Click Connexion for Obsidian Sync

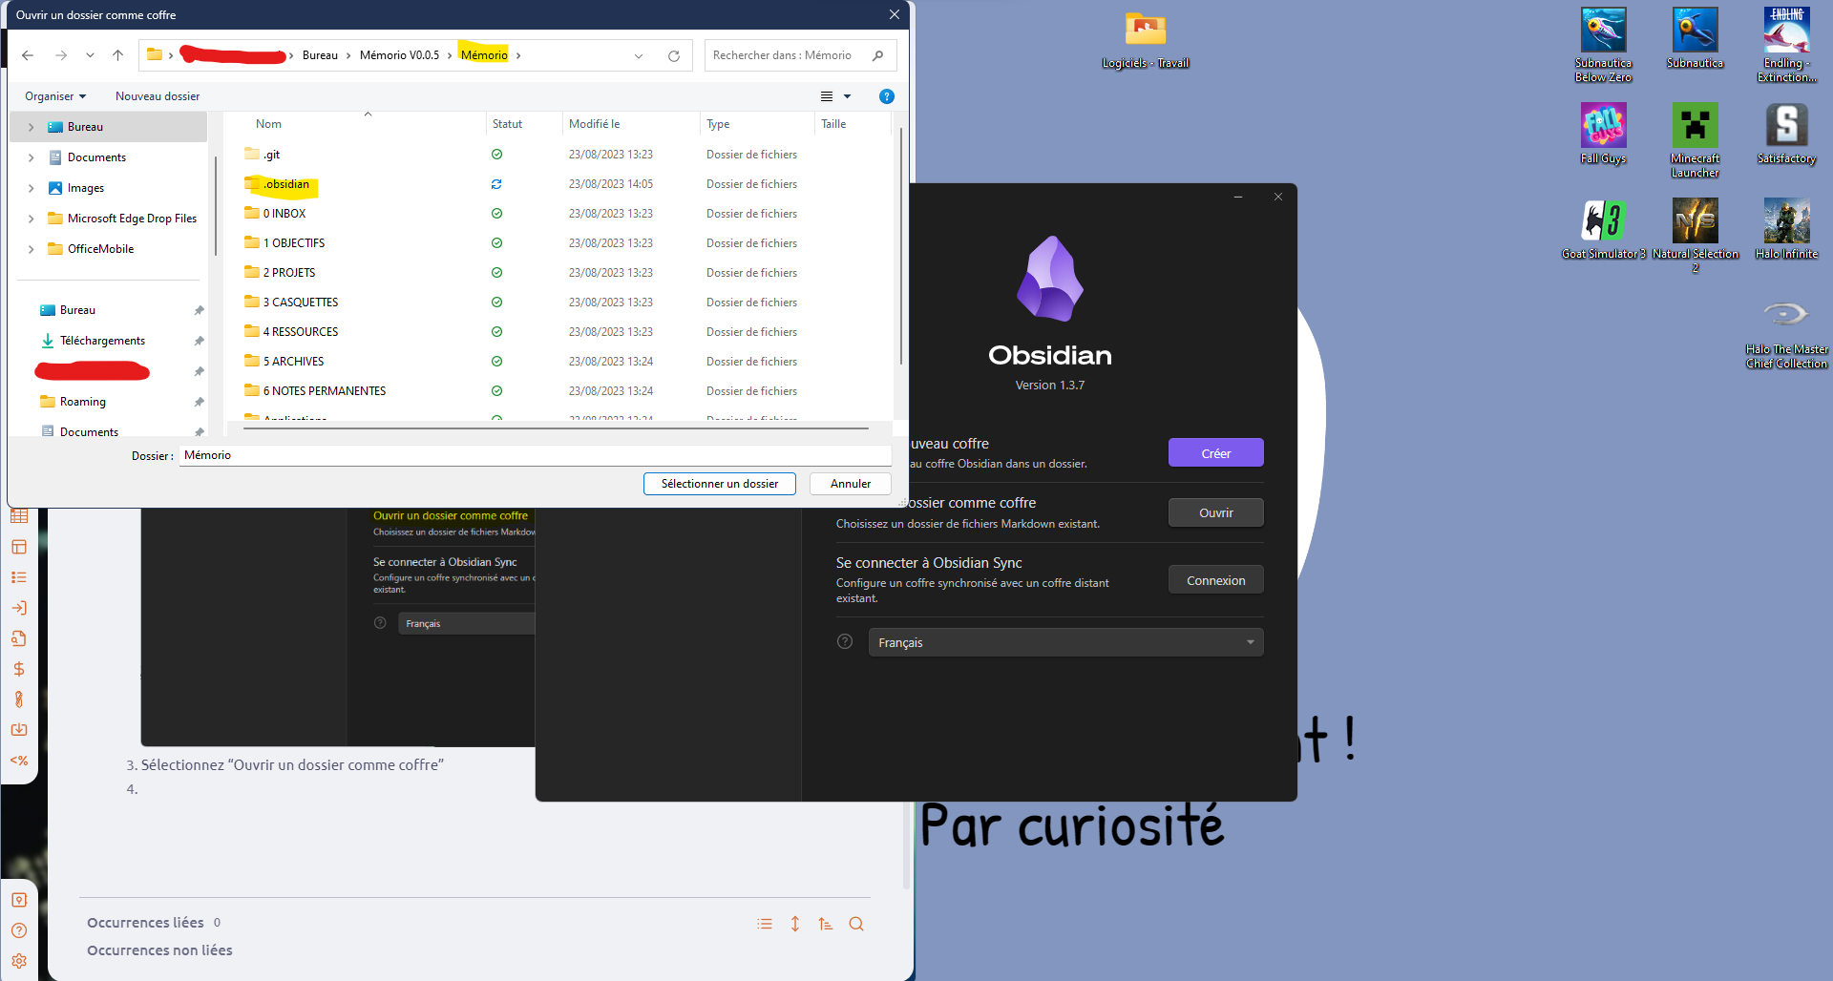point(1215,580)
